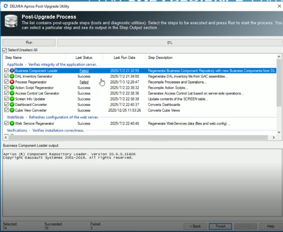The width and height of the screenshot is (283, 232).
Task: Click the Action Script Regenerator success icon
Action: point(12,88)
